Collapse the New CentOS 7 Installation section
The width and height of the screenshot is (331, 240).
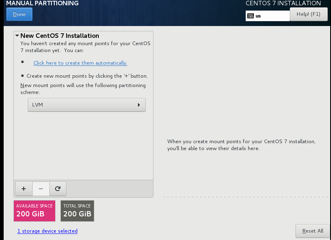tap(17, 35)
